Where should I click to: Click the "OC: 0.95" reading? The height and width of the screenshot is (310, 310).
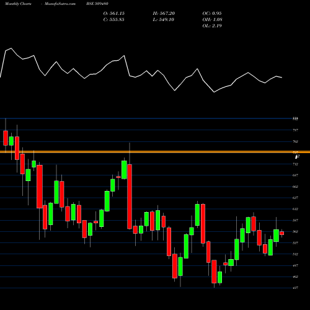[x=212, y=14]
